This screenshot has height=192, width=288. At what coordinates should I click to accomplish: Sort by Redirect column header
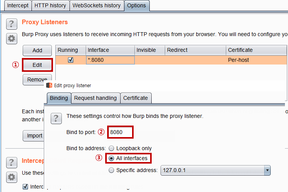coord(195,50)
